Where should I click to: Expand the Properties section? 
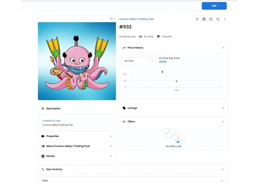point(77,136)
